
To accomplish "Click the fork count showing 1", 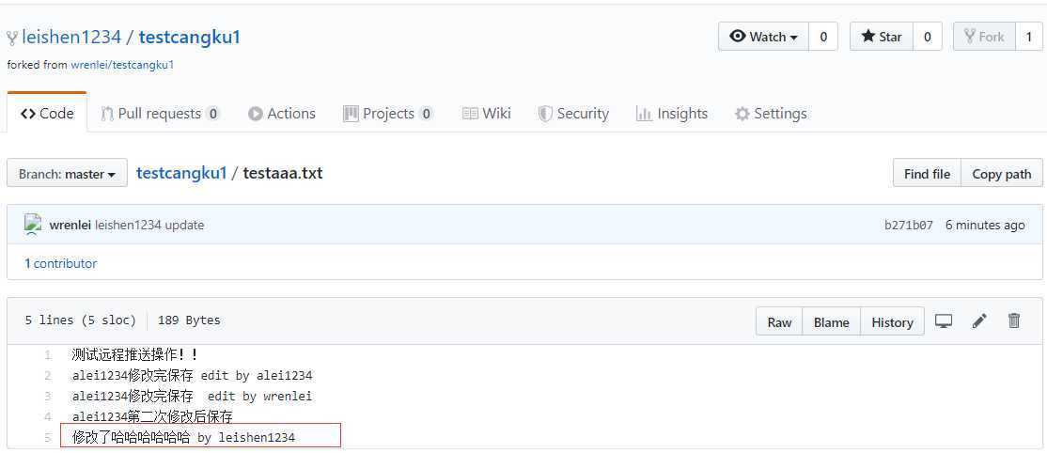I will 1029,37.
